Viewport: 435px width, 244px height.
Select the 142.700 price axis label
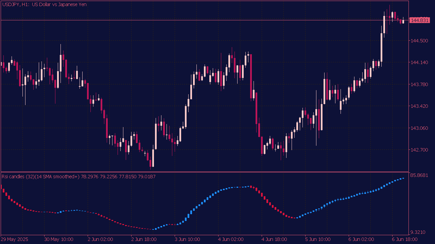tap(419, 150)
